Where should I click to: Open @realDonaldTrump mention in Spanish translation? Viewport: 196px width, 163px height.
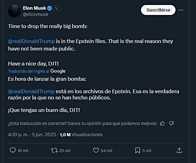point(31,91)
